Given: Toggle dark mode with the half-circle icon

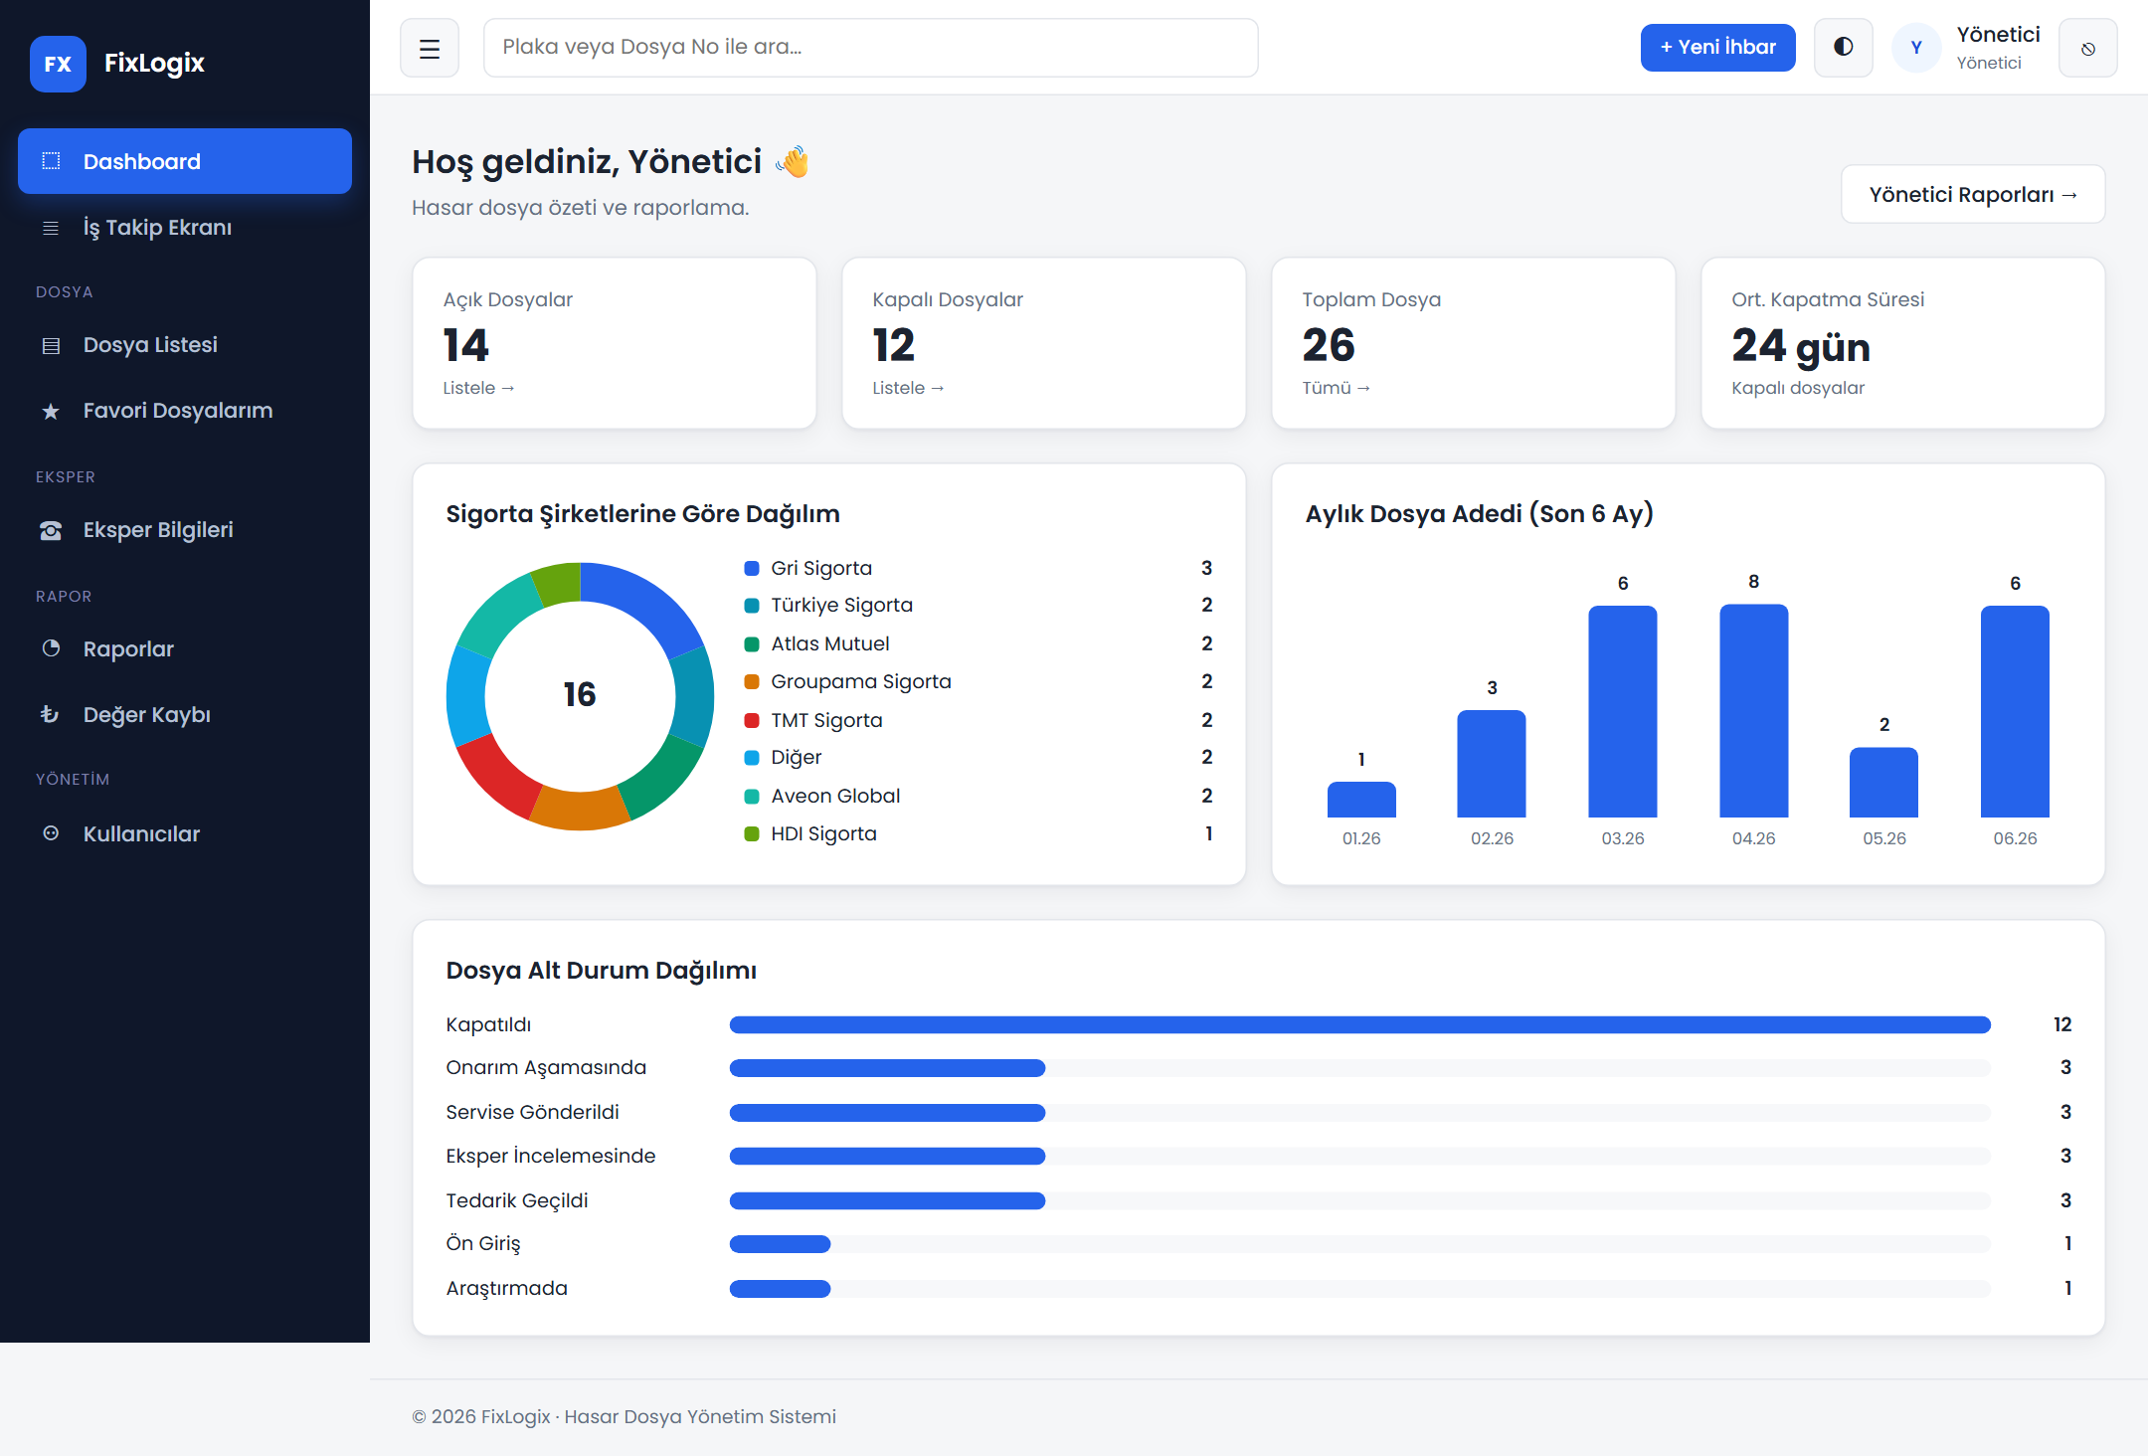Looking at the screenshot, I should pyautogui.click(x=1843, y=48).
